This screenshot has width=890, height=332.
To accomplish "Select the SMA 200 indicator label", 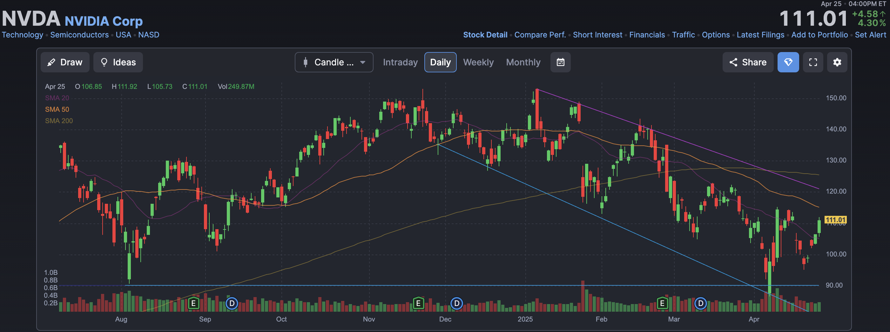I will pyautogui.click(x=59, y=121).
